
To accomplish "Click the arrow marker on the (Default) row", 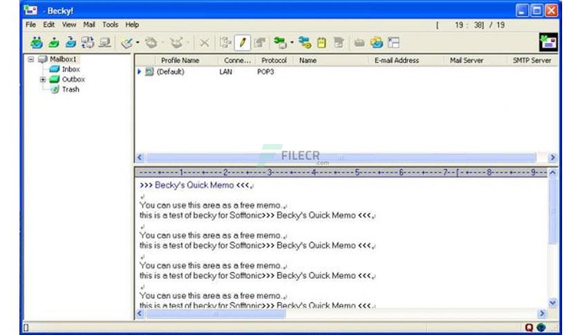I will (140, 71).
